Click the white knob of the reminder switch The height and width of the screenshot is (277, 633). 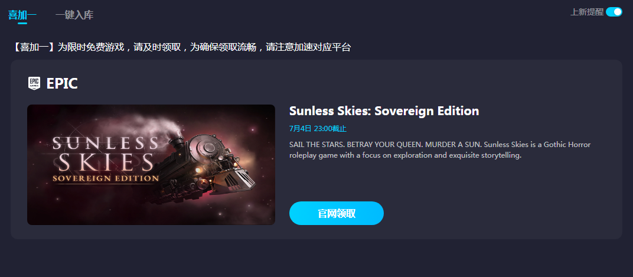click(618, 12)
